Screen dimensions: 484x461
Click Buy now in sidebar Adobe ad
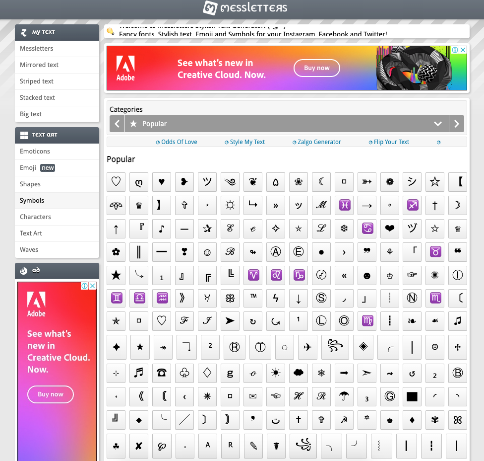[x=51, y=394]
